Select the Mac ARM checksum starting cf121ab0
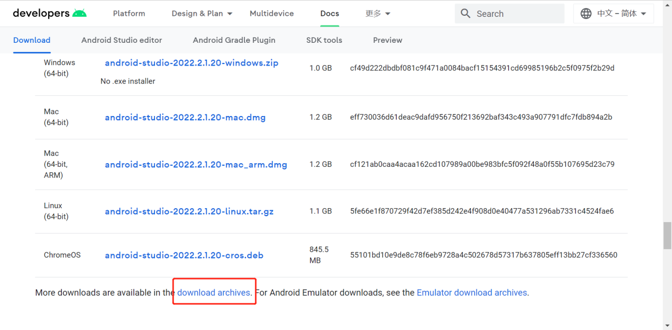This screenshot has height=330, width=672. 482,164
